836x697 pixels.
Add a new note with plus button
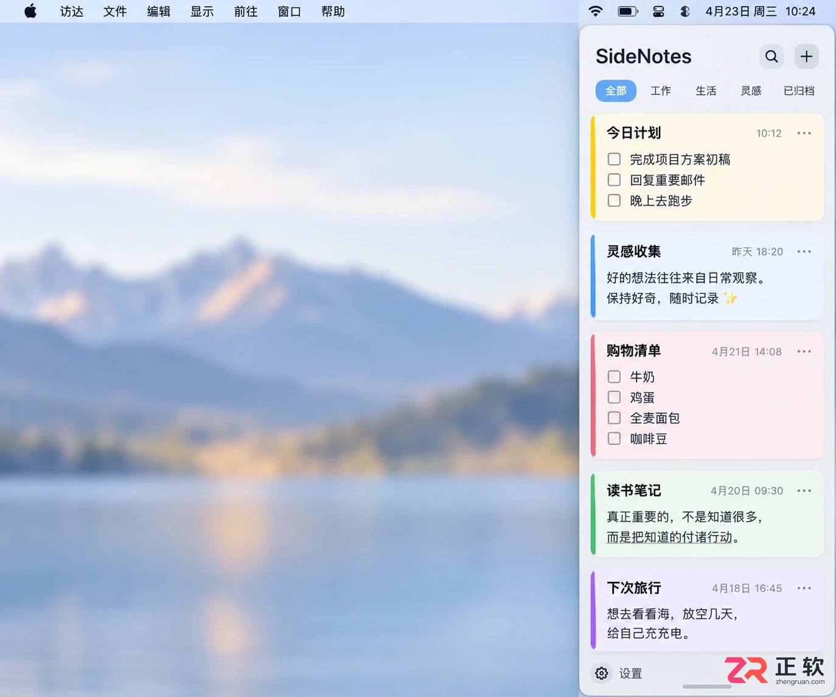coord(806,57)
